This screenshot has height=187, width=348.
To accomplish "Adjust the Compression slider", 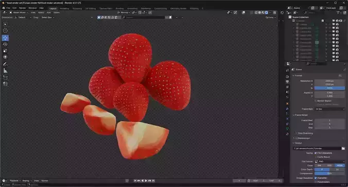I will click(330, 174).
